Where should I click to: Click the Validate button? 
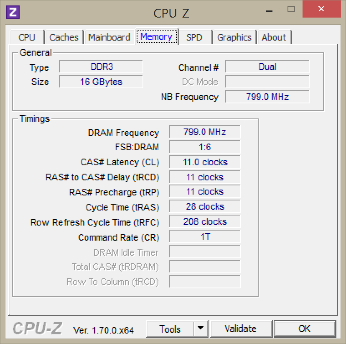(x=241, y=329)
